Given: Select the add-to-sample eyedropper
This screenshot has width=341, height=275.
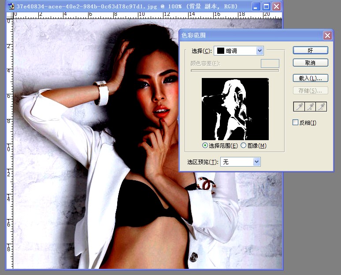Looking at the screenshot, I should [310, 107].
